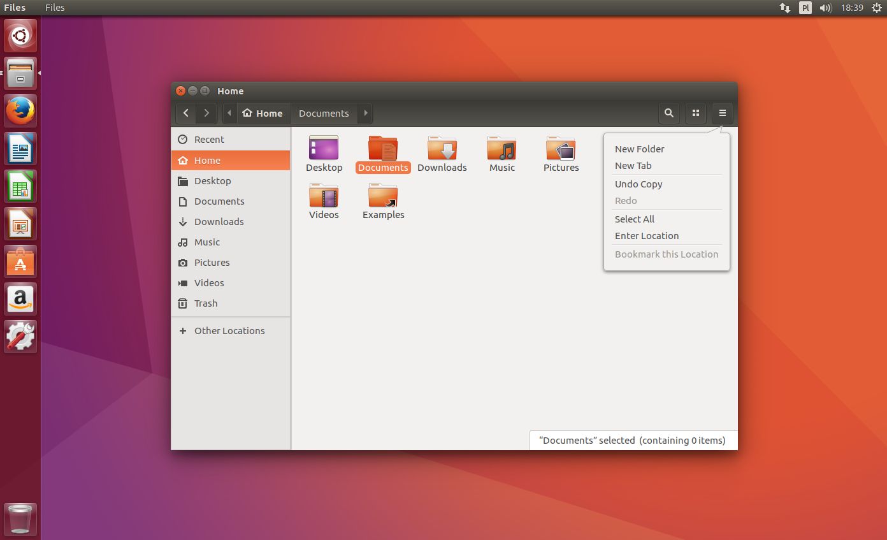Expand path bar with the right triangle
887x540 pixels.
(x=365, y=113)
